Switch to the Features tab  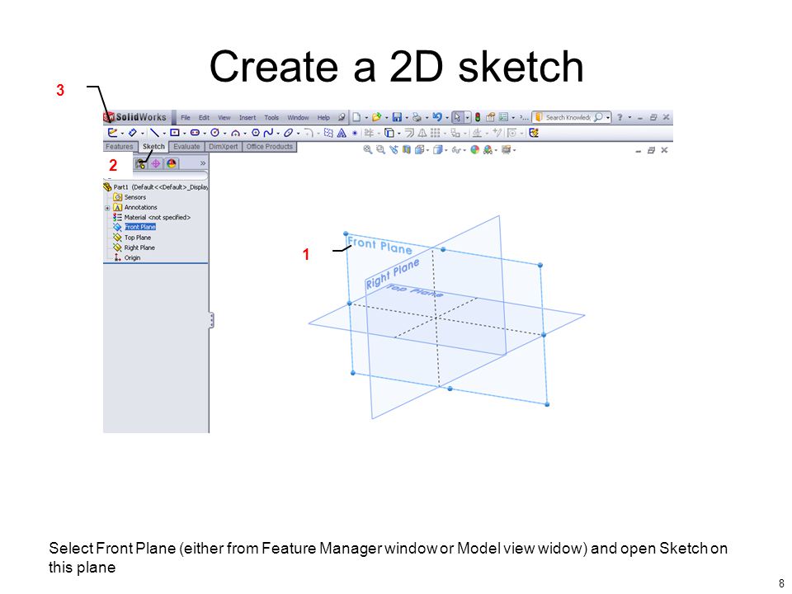119,147
